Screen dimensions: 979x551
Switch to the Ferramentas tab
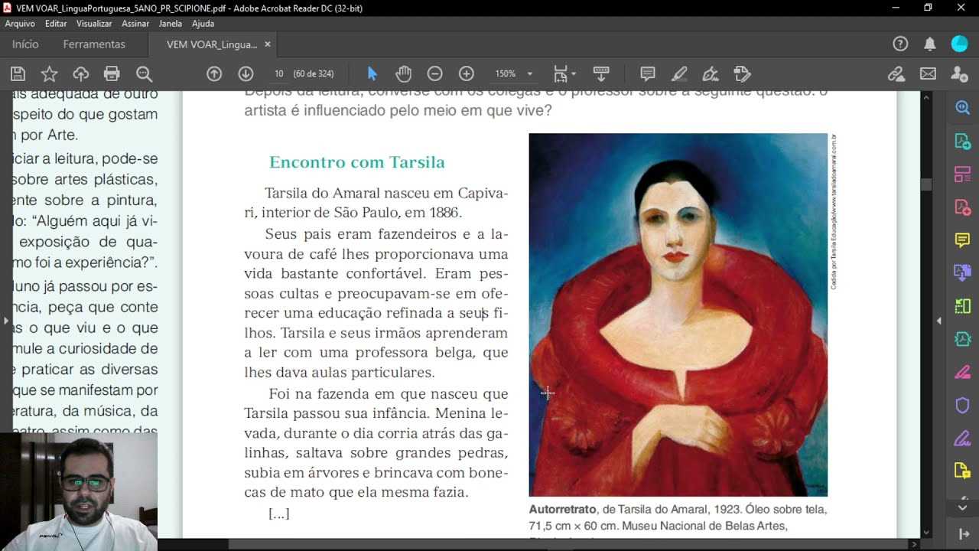[x=94, y=44]
